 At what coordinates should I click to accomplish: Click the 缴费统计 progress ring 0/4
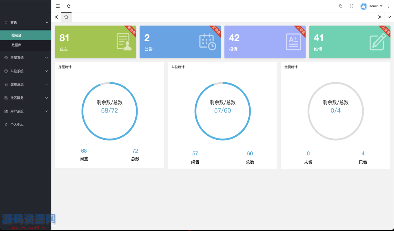coord(336,111)
